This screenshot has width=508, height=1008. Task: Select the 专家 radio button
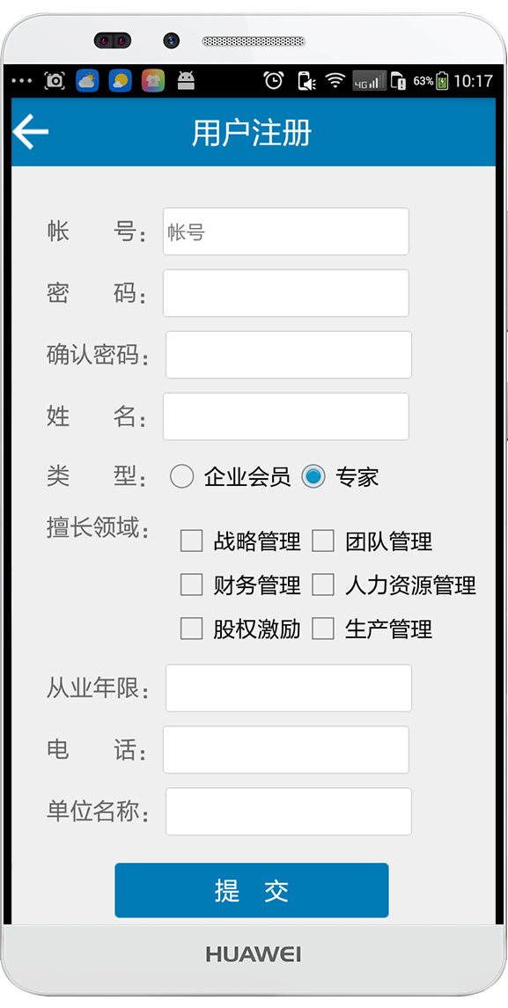pyautogui.click(x=313, y=476)
